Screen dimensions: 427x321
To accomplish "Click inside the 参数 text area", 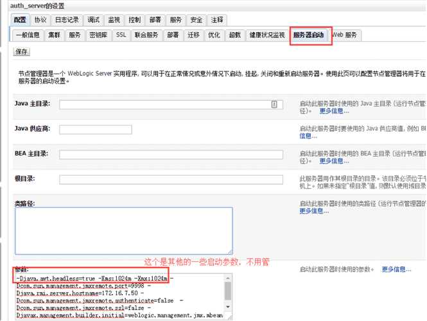I will click(124, 297).
